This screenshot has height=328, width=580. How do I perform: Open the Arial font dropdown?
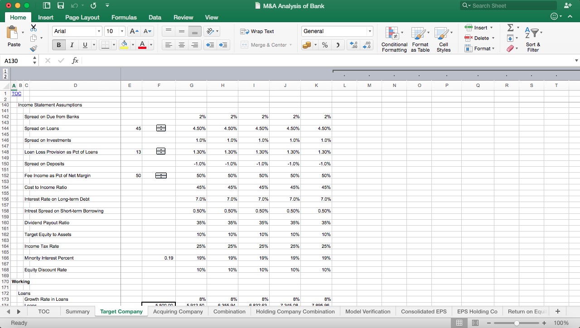(99, 31)
